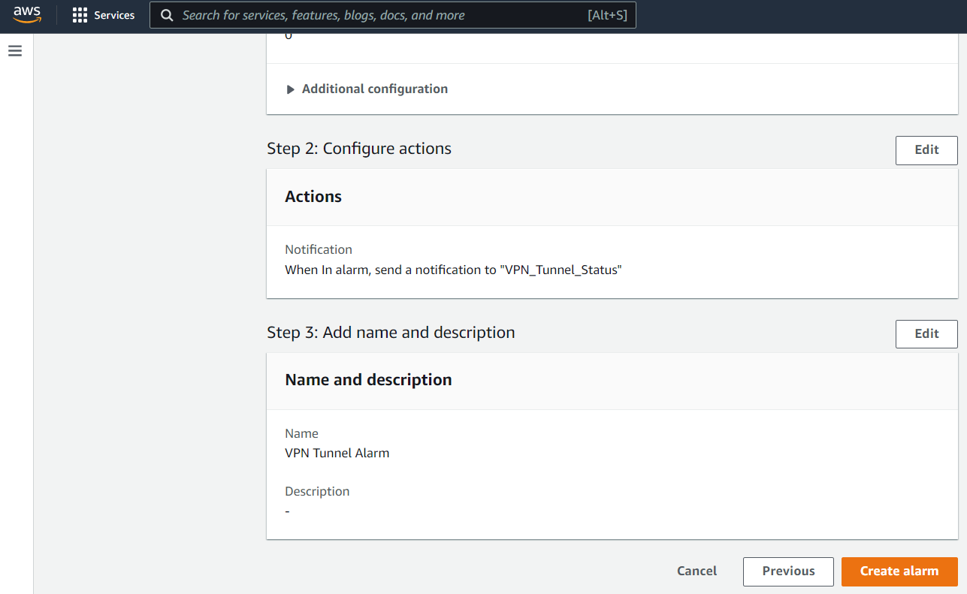Click the Step 3: Add name and description heading

[391, 333]
